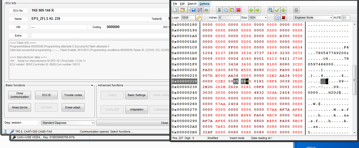Click the ECU ID button
The height and width of the screenshot is (148, 359).
point(46,95)
